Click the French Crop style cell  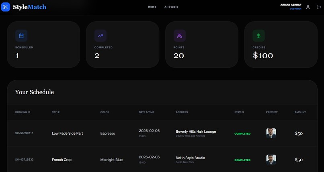(x=62, y=160)
